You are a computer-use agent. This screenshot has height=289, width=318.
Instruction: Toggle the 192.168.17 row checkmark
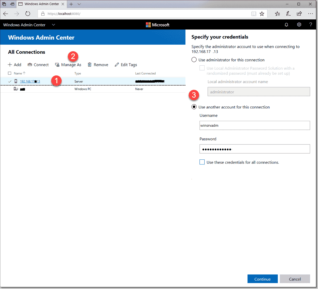[10, 82]
